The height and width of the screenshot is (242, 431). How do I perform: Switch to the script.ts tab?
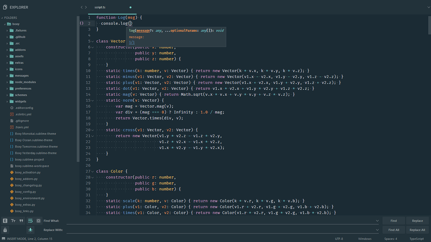pyautogui.click(x=100, y=7)
